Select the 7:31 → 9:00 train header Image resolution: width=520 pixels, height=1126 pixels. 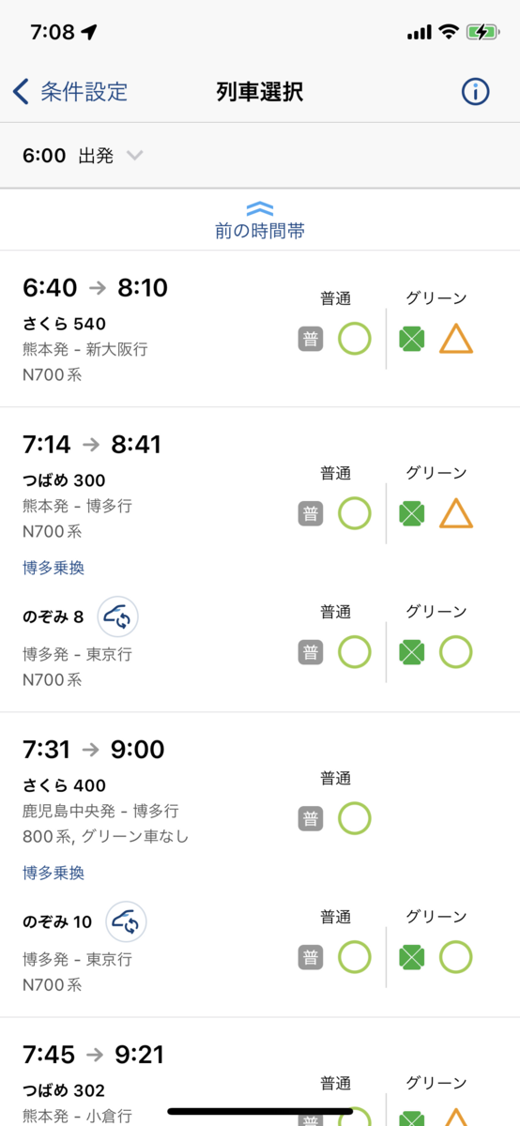tap(94, 749)
